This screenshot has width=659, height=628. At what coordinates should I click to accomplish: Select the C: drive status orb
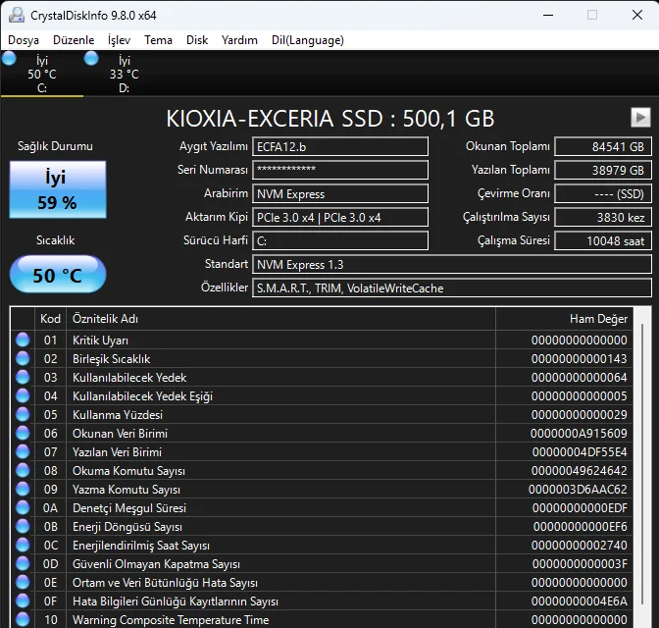10,59
